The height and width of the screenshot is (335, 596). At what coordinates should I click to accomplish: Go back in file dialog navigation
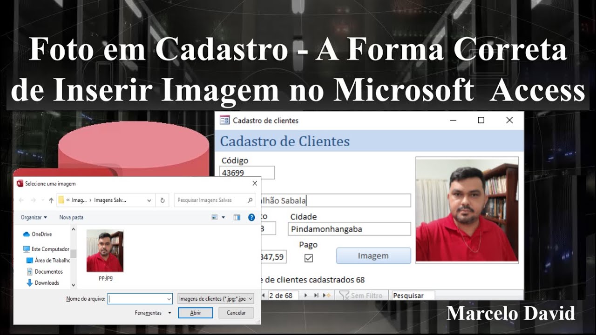coord(21,200)
